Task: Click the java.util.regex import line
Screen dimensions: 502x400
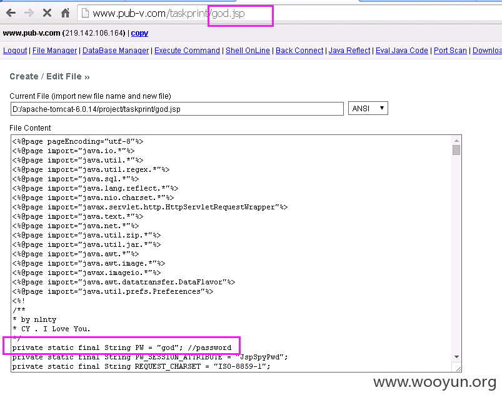Action: tap(91, 169)
